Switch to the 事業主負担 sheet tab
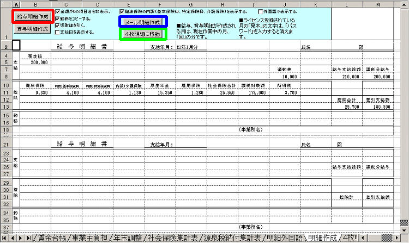 pyautogui.click(x=89, y=238)
